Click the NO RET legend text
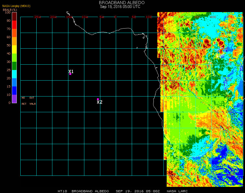The height and width of the screenshot is (193, 245). (23, 101)
